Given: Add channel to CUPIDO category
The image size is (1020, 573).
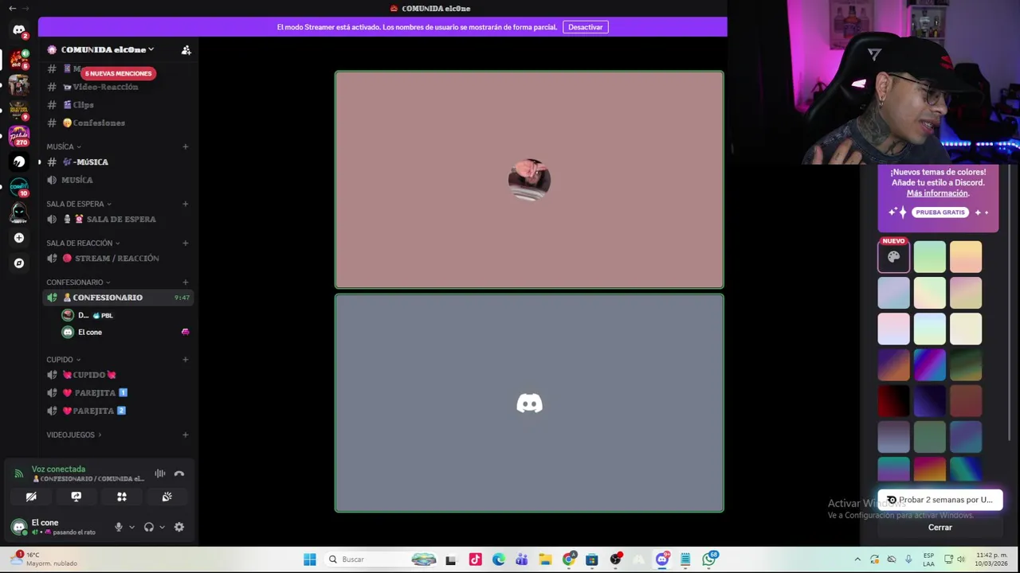Looking at the screenshot, I should [185, 360].
